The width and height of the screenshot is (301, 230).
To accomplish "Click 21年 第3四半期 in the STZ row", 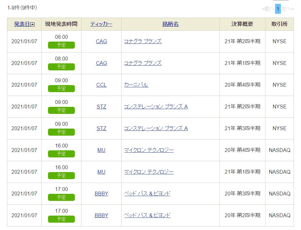I will click(x=242, y=128).
